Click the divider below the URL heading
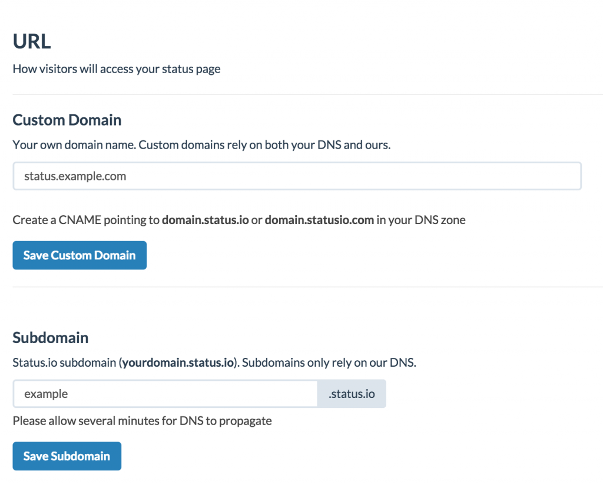 point(301,93)
